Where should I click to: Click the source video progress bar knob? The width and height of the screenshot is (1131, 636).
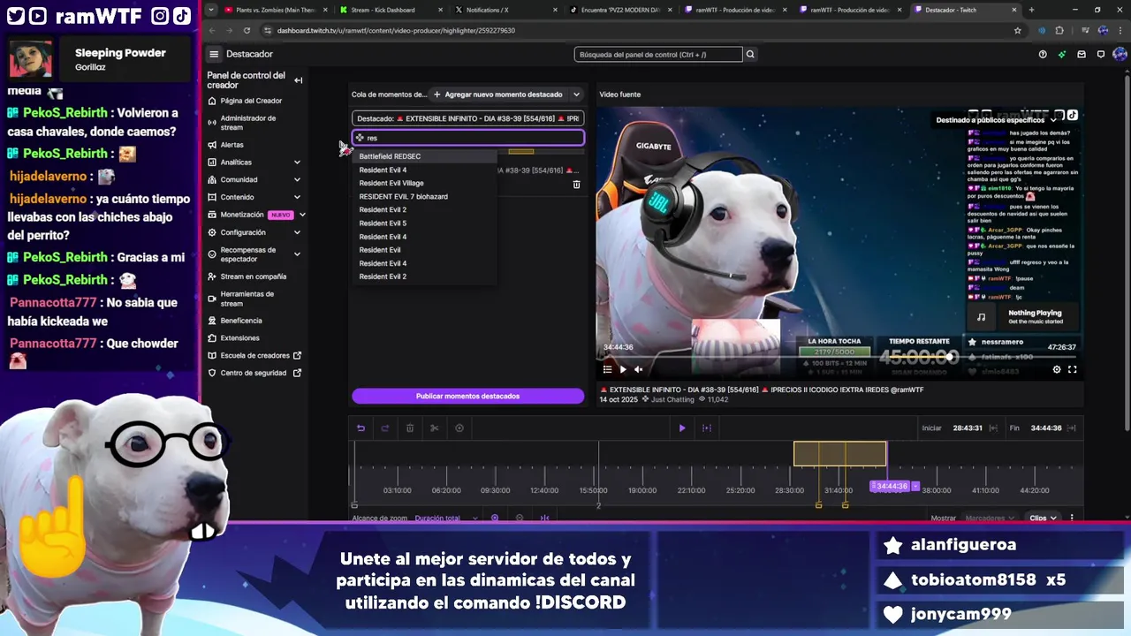click(951, 357)
